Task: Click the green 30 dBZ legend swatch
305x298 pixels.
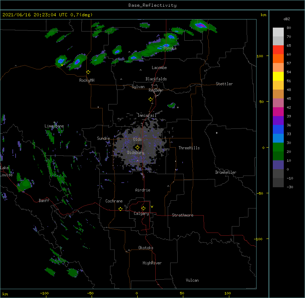Action: pos(278,147)
